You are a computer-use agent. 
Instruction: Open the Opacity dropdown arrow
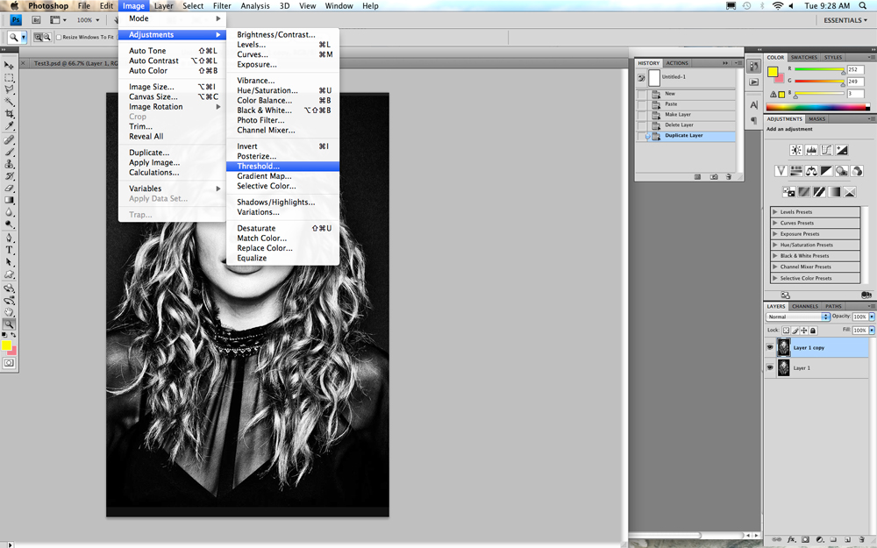(872, 317)
